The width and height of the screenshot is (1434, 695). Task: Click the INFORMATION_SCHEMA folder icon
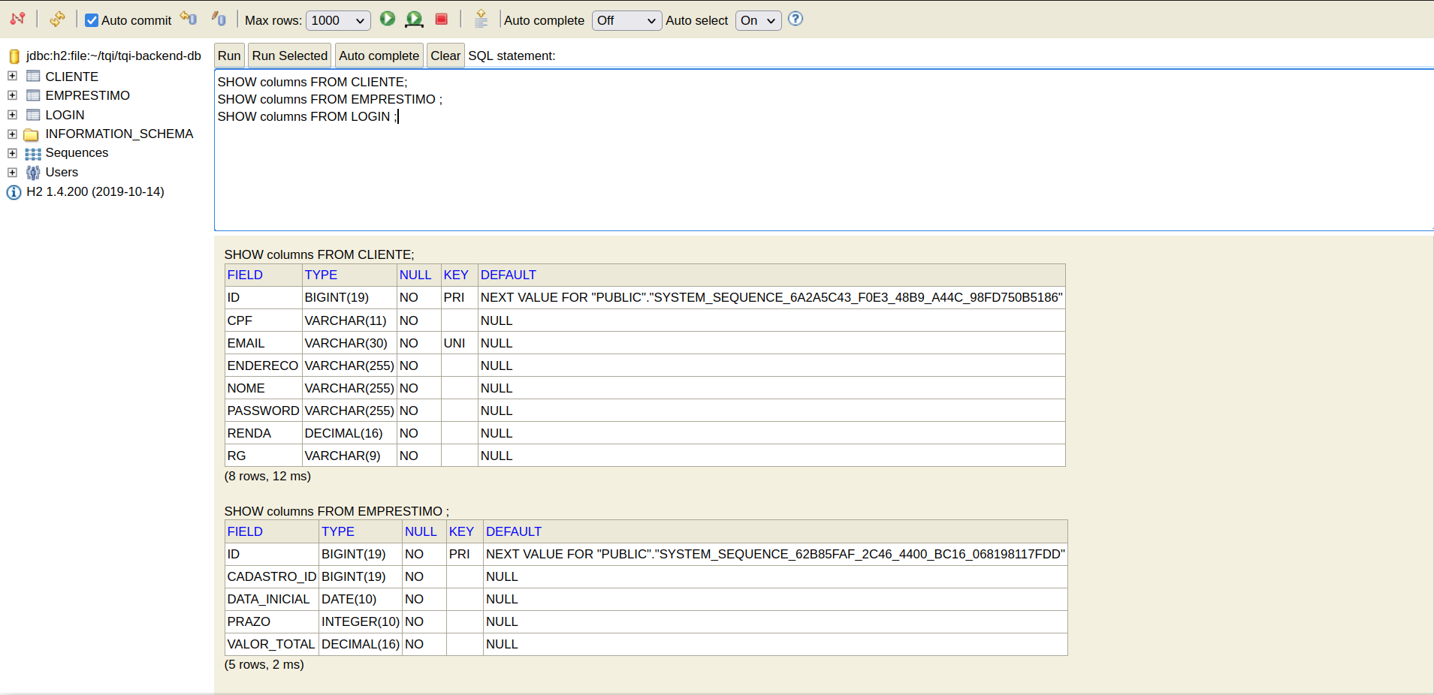[x=32, y=134]
